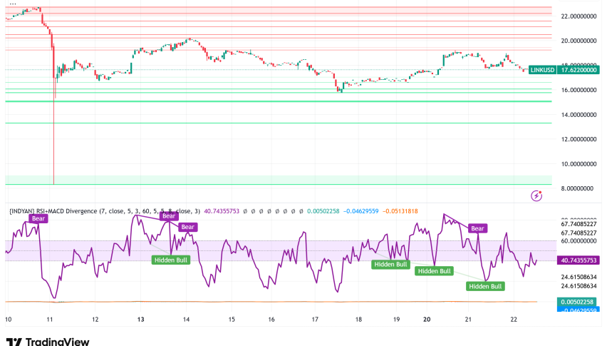Viewport: 607px width, 346px height.
Task: Select the rightmost Hidden Bull label
Action: 484,286
